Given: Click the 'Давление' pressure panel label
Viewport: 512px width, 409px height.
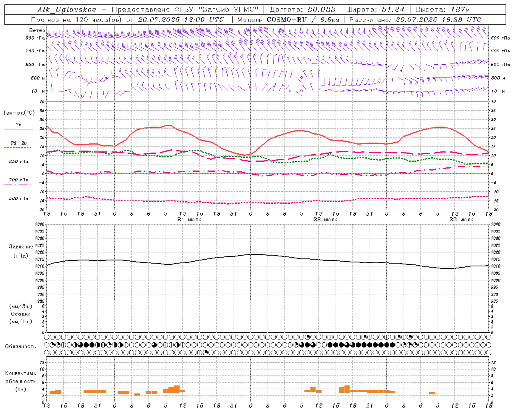Looking at the screenshot, I should click(21, 247).
